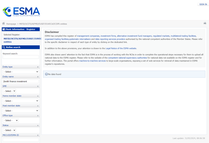Open multilateral trading facilities link
Screen dimensions: 209x143
(x=183, y=36)
